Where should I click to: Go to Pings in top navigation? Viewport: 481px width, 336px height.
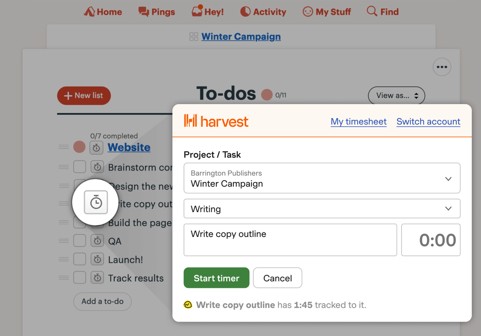coord(157,12)
